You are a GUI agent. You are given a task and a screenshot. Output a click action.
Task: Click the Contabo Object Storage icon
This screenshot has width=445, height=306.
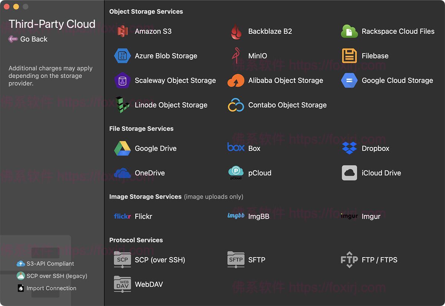[236, 105]
